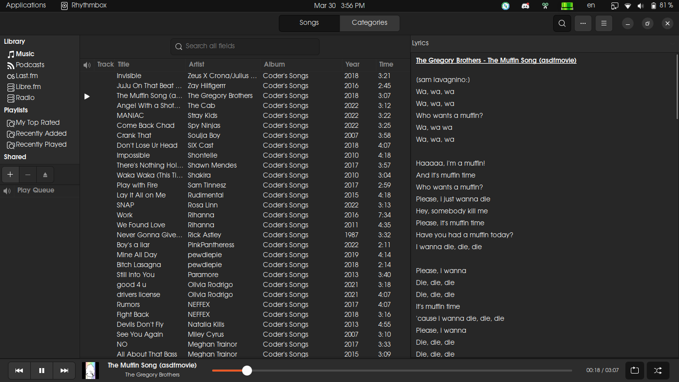Click the green system monitor tray icon

(567, 6)
